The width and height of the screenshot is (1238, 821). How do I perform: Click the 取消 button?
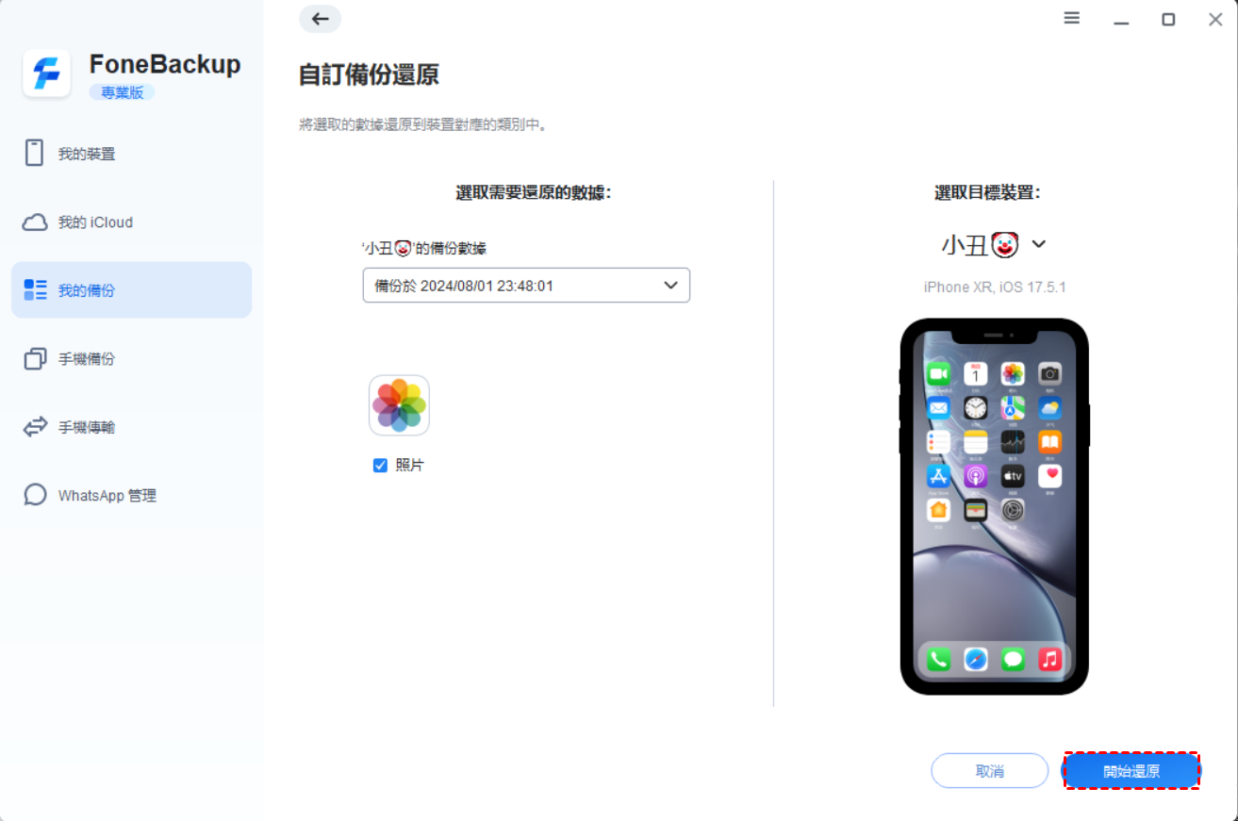tap(990, 771)
